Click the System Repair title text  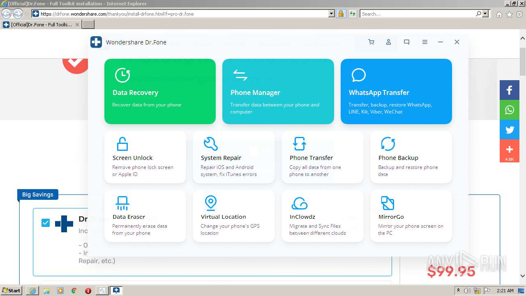[221, 158]
